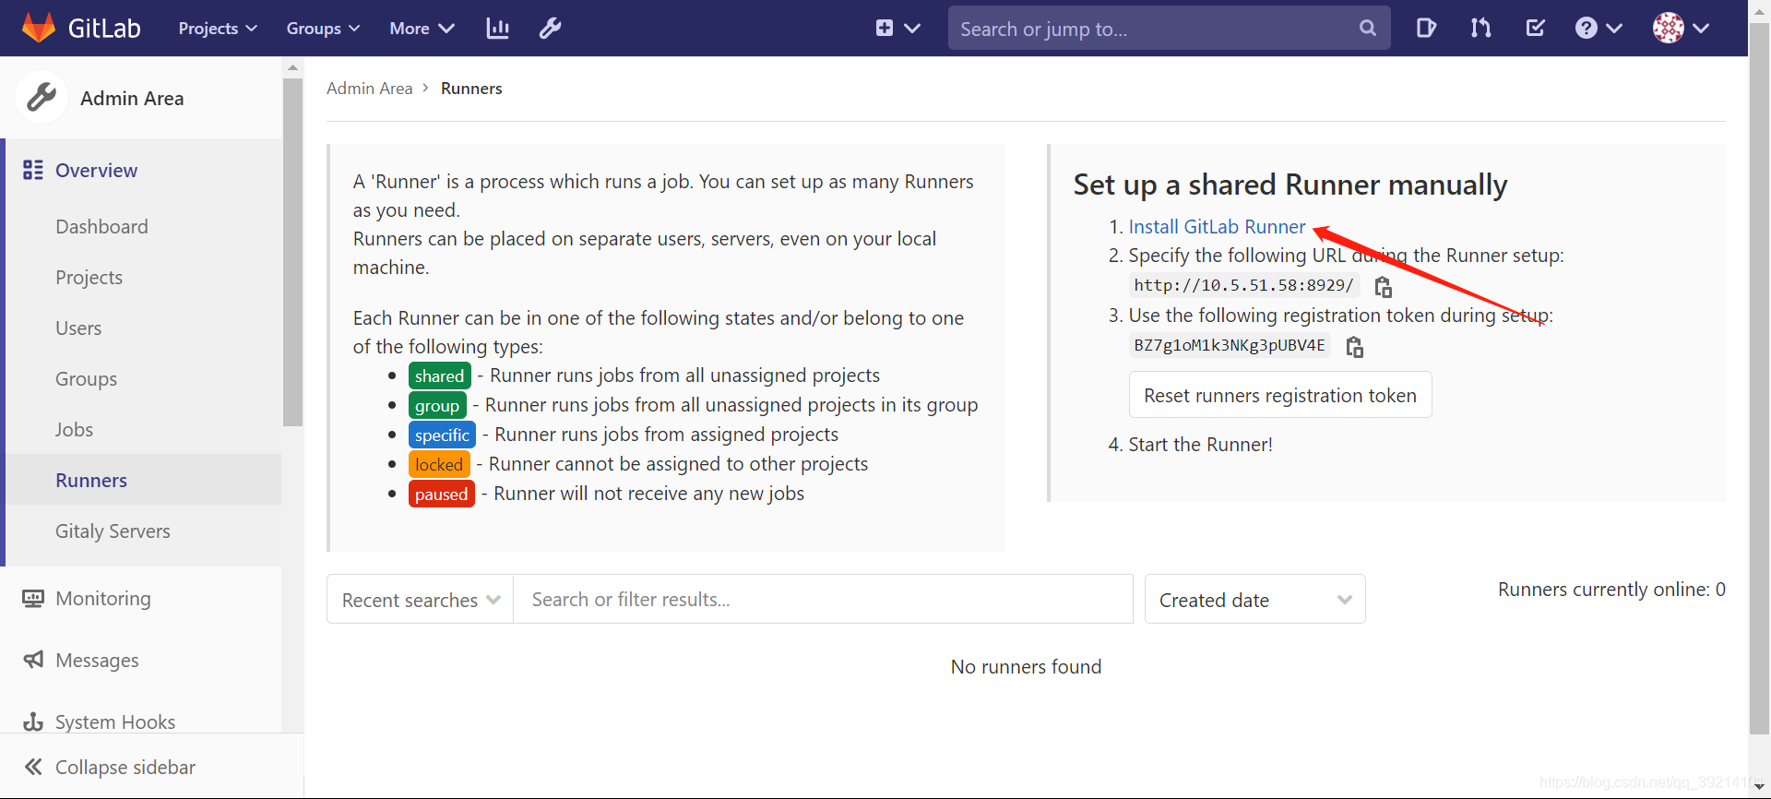Screen dimensions: 1771x799
Task: Click Admin Area breadcrumb link
Action: click(x=369, y=89)
